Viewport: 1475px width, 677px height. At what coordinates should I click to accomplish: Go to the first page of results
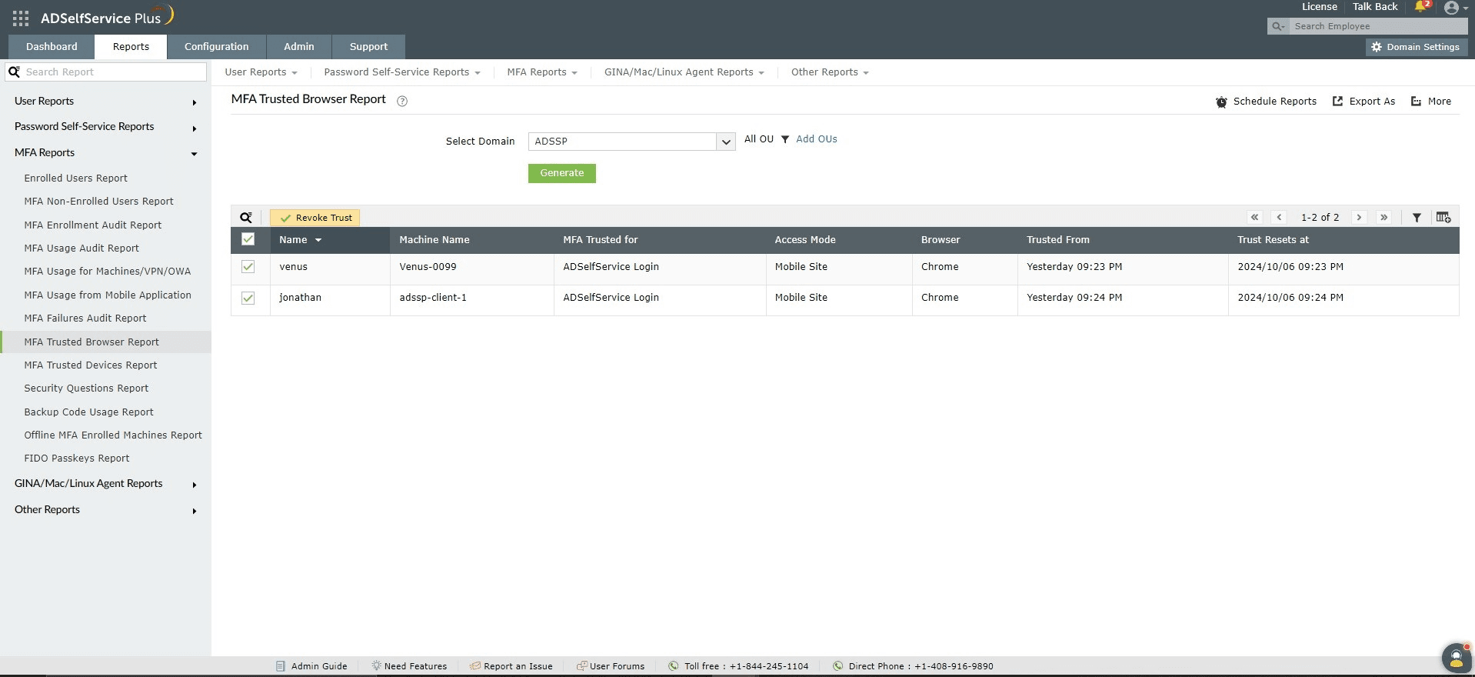(x=1254, y=218)
